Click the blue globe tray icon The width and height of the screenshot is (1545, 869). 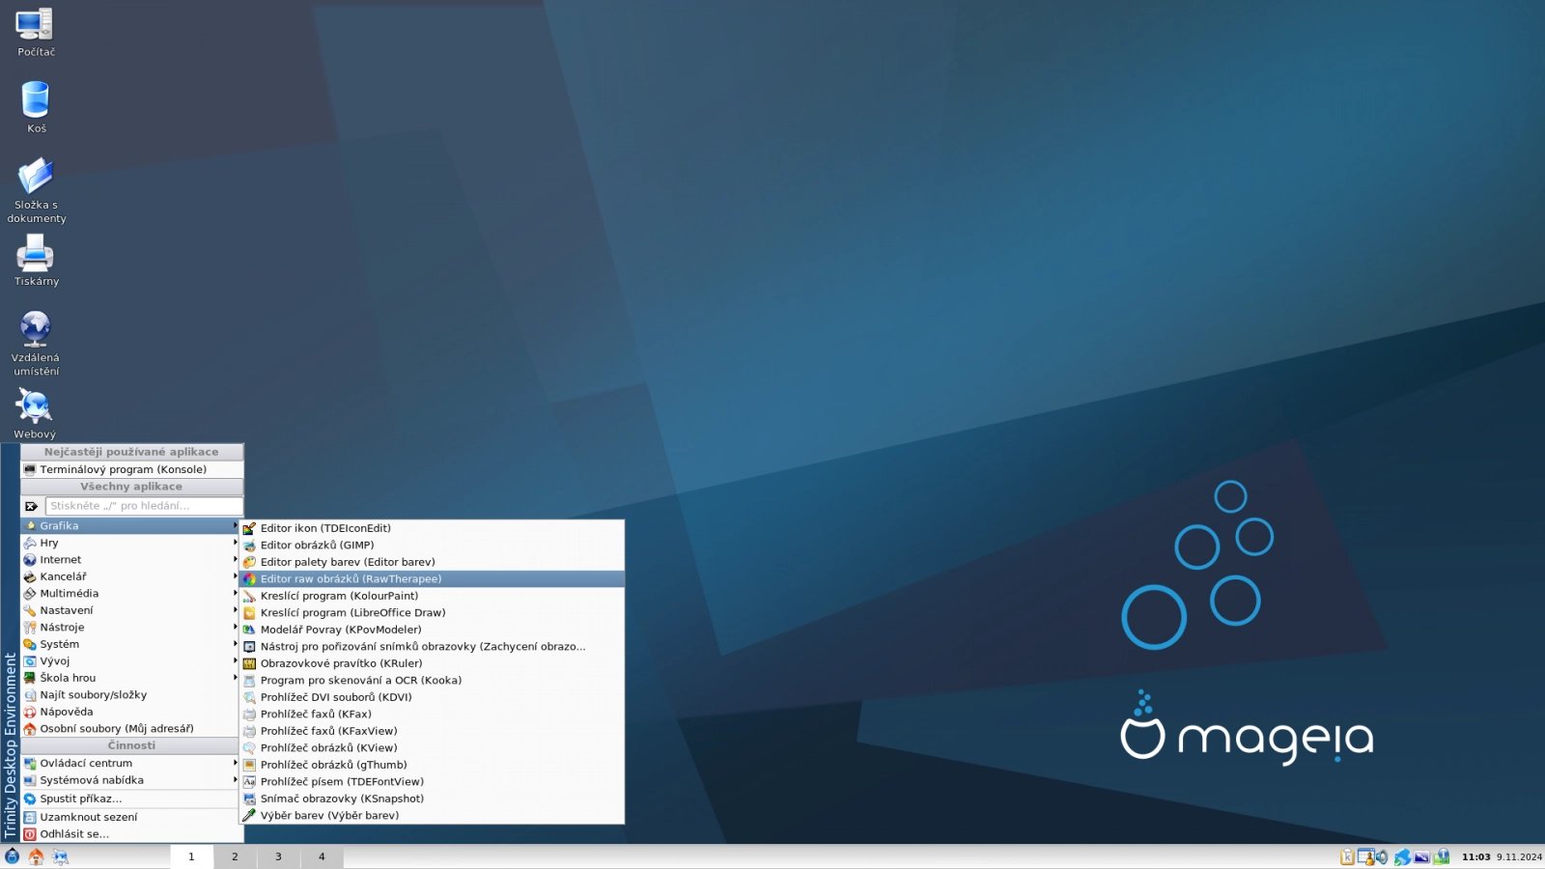(1402, 856)
